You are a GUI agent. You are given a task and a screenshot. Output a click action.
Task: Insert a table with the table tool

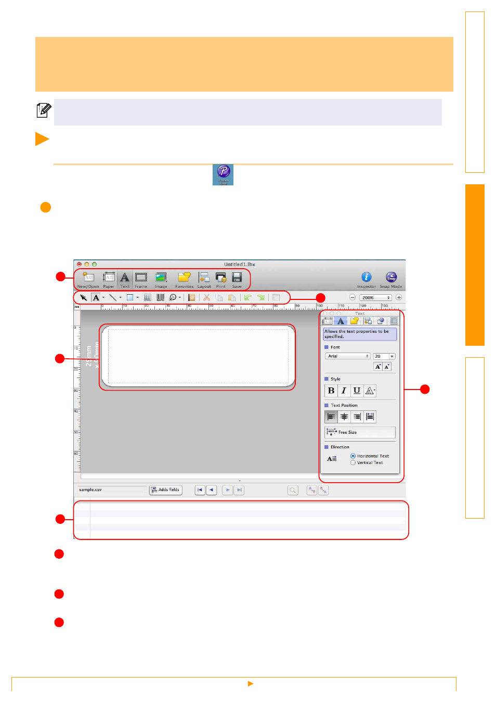pos(147,297)
